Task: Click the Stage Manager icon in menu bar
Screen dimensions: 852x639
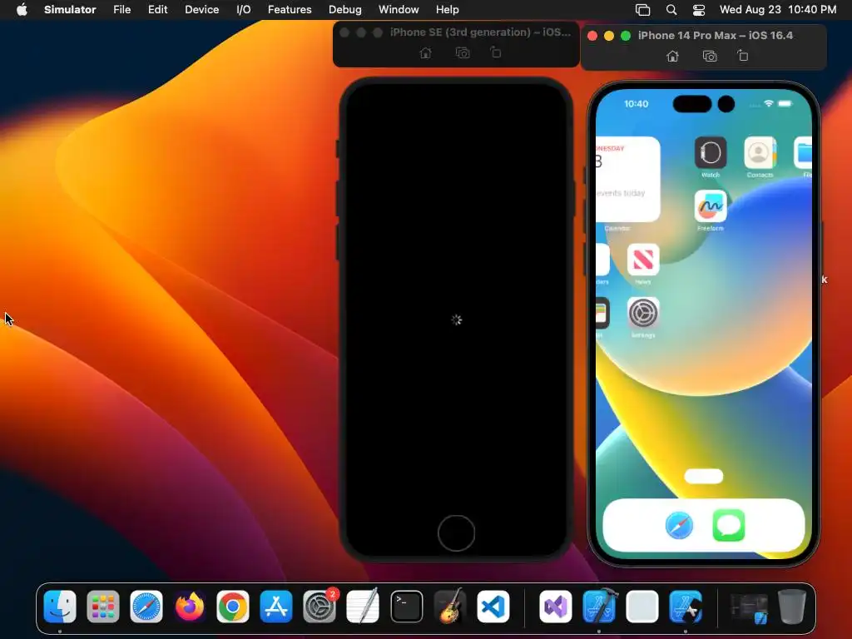Action: coord(643,10)
